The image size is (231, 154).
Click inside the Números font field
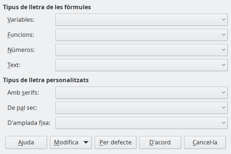coord(137,50)
